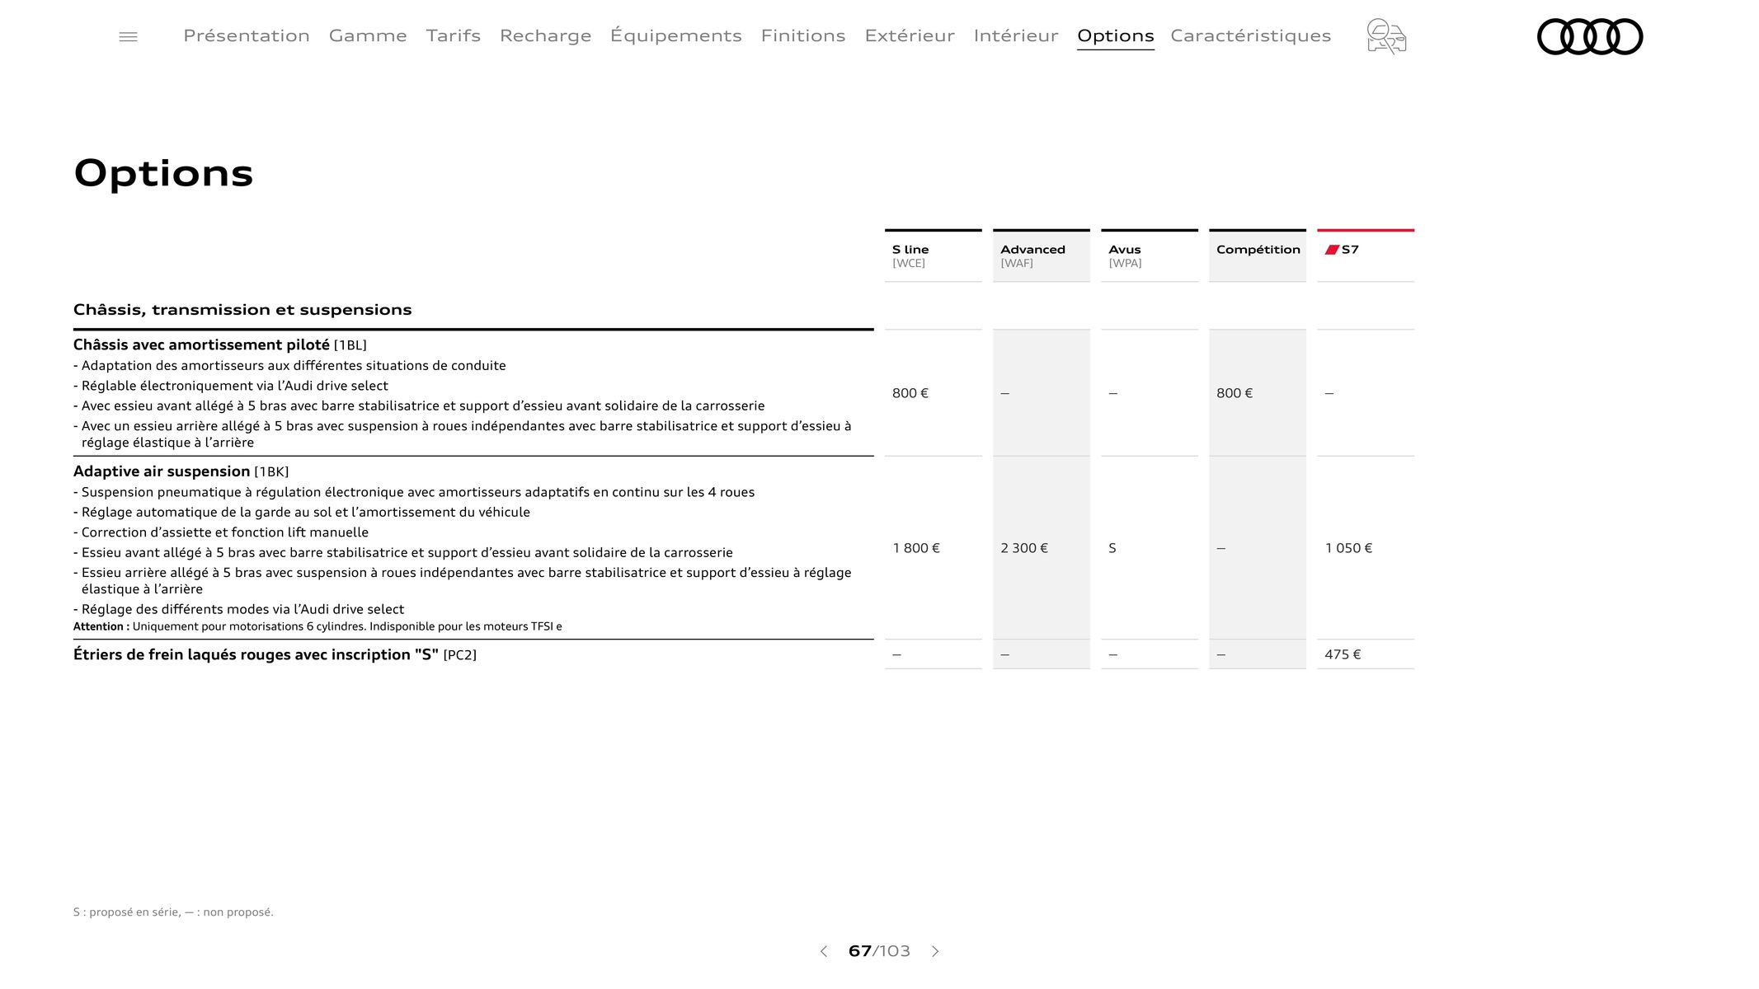The image size is (1759, 989).
Task: Open the hamburger menu icon
Action: coord(128,36)
